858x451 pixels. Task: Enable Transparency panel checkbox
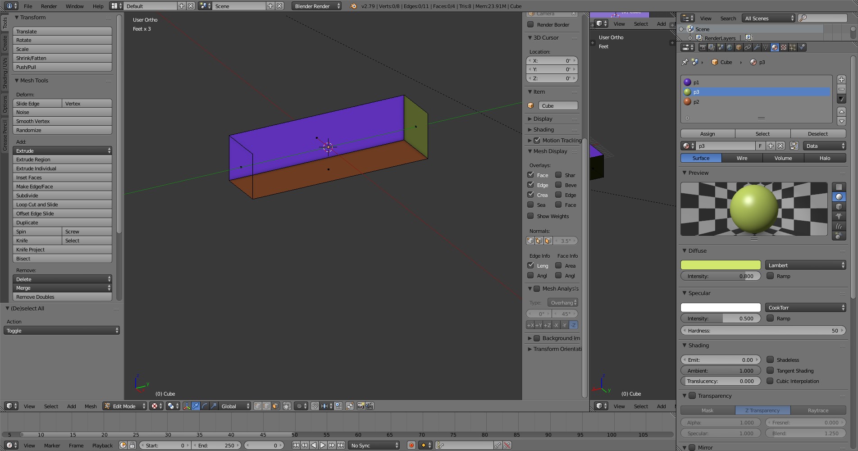(x=692, y=396)
